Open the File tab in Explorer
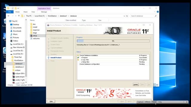Viewport: 191px width, 107px height. [10, 12]
